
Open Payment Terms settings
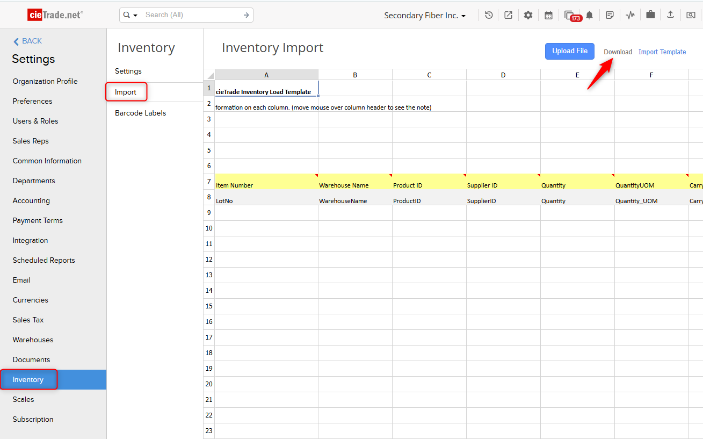38,220
